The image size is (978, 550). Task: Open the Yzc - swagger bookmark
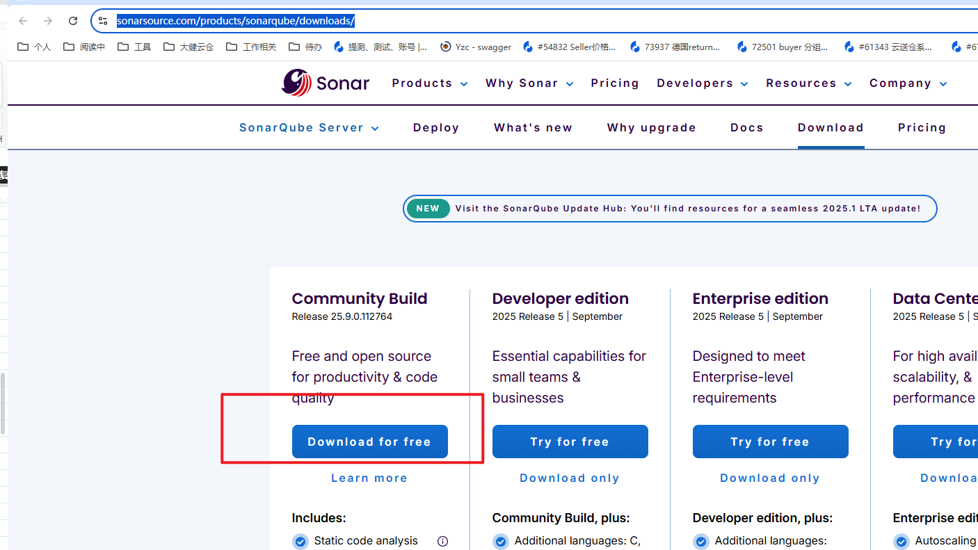(x=476, y=47)
